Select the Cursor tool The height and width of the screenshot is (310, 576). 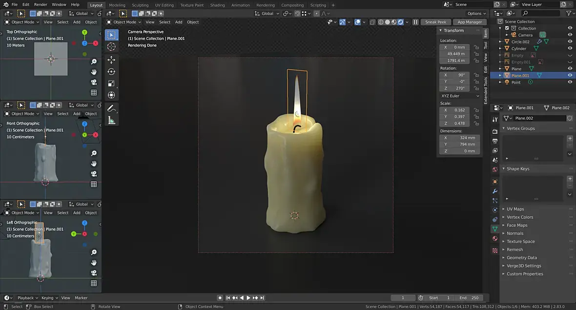(111, 47)
